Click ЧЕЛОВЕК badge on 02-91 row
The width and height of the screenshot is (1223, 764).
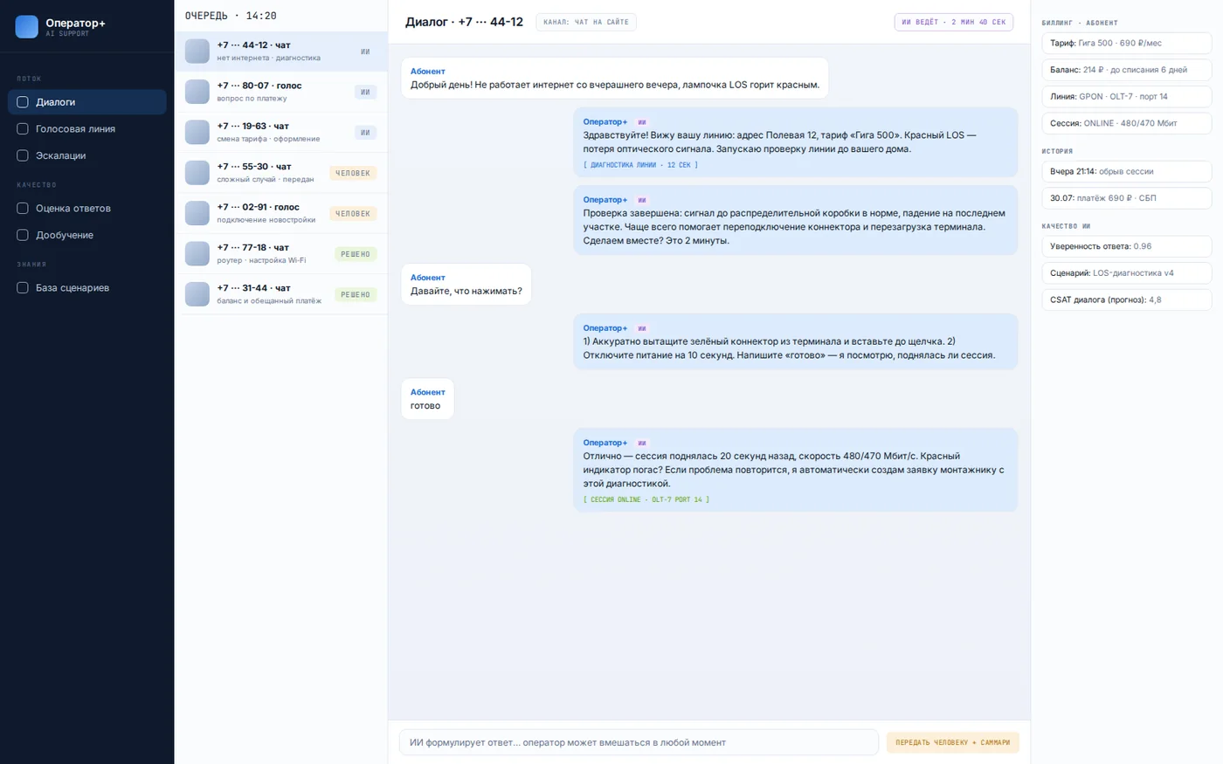353,213
